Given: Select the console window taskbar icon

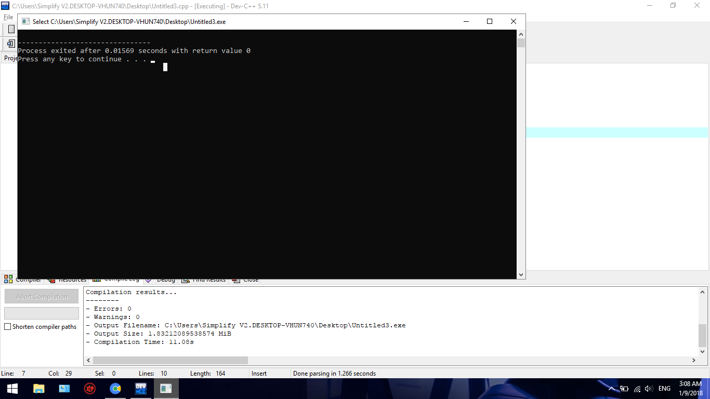Looking at the screenshot, I should pyautogui.click(x=166, y=389).
